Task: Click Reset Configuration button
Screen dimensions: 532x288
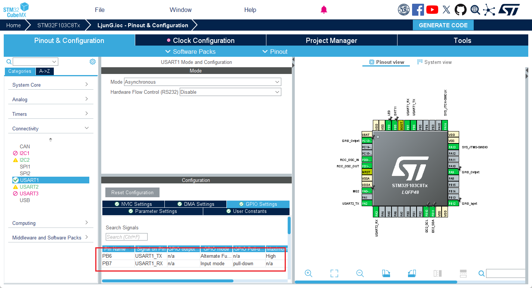Action: coord(132,192)
